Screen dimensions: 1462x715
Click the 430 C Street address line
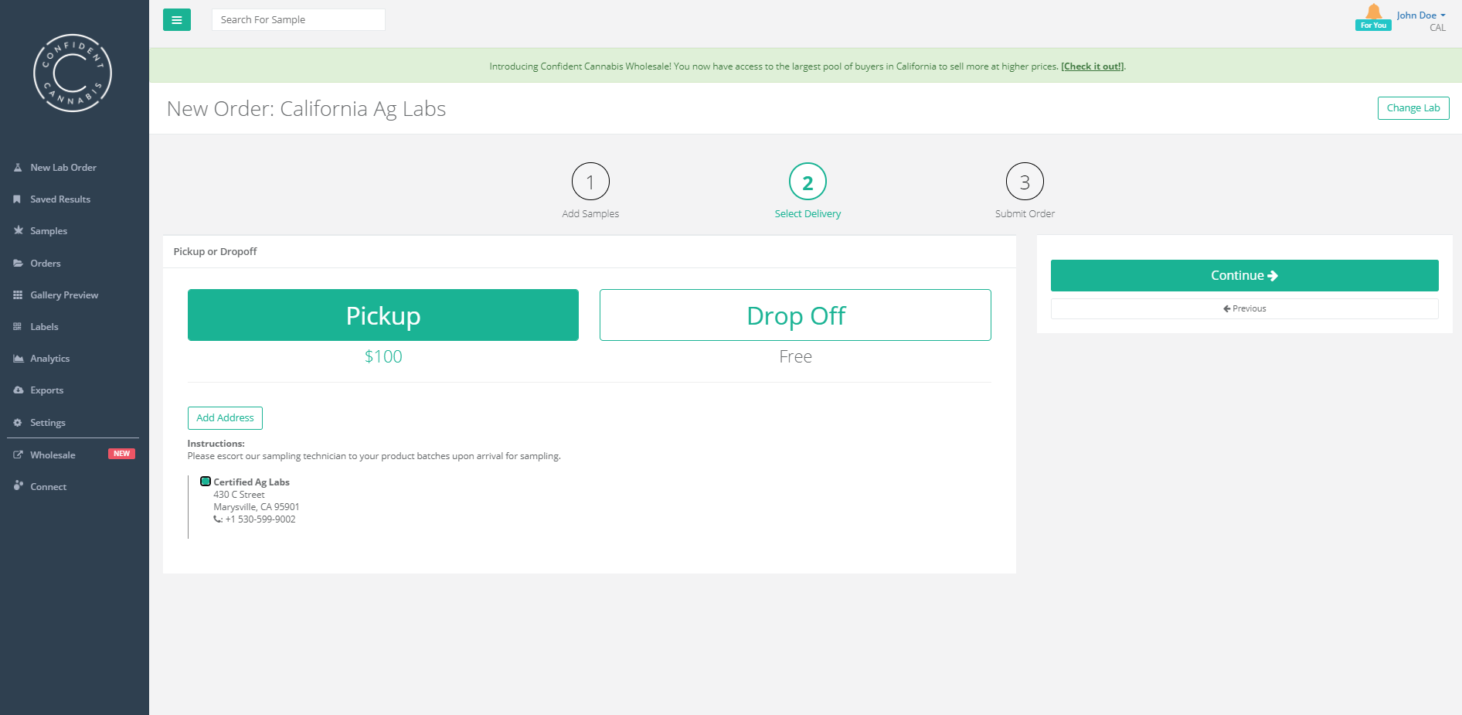click(239, 495)
